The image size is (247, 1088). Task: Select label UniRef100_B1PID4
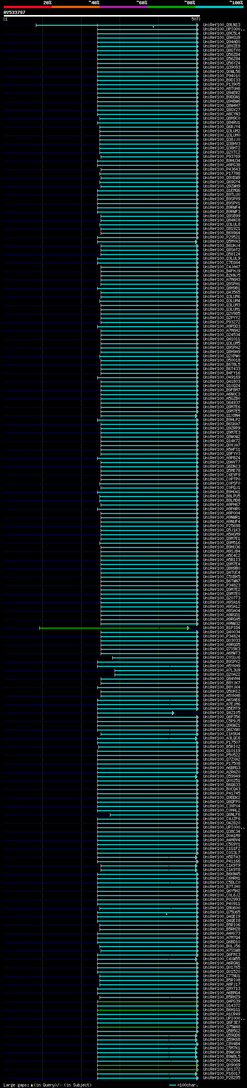coord(221,628)
